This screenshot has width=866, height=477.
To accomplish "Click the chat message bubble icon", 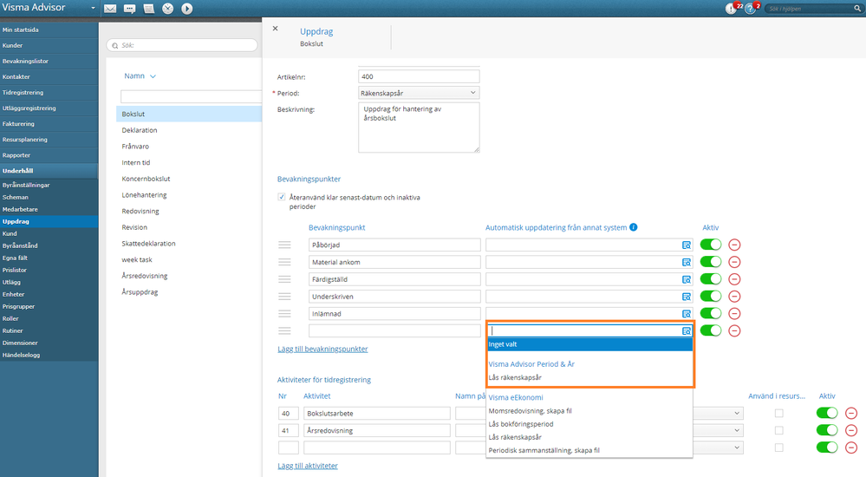I will pyautogui.click(x=129, y=9).
